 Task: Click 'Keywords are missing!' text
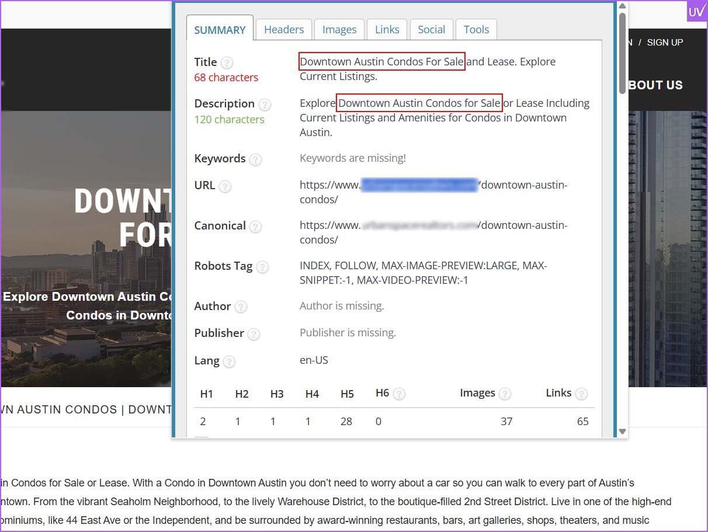(353, 158)
